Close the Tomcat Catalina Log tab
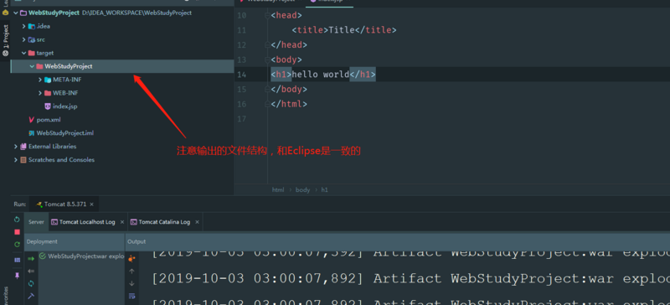 [197, 222]
